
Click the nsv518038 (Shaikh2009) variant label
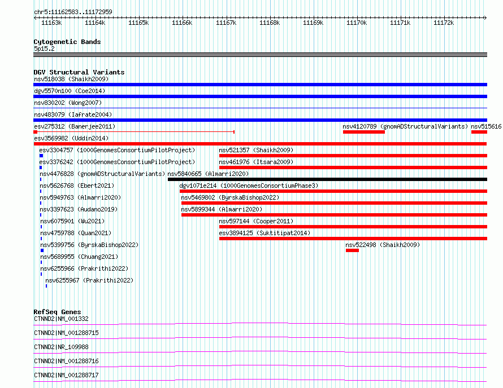pyautogui.click(x=71, y=79)
